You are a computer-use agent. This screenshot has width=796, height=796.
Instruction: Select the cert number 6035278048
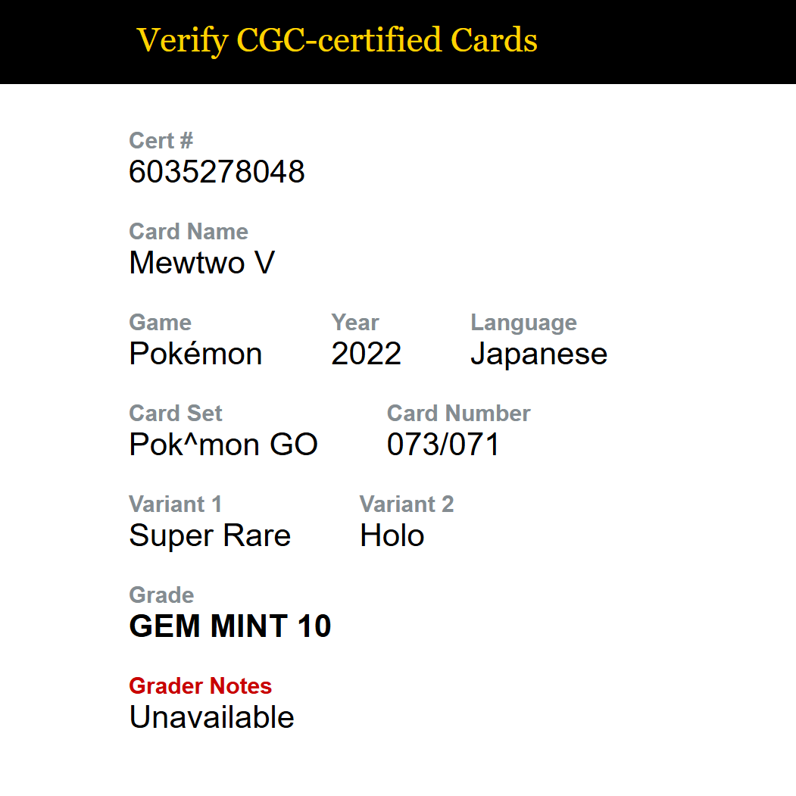pyautogui.click(x=217, y=172)
